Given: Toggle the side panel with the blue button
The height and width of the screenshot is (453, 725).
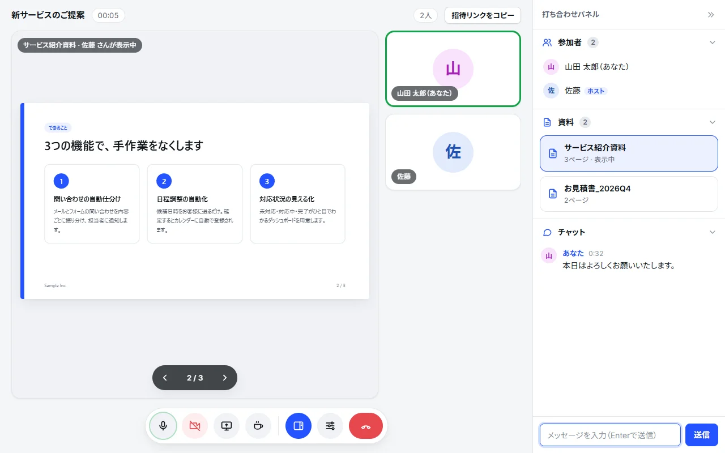Looking at the screenshot, I should pos(298,426).
